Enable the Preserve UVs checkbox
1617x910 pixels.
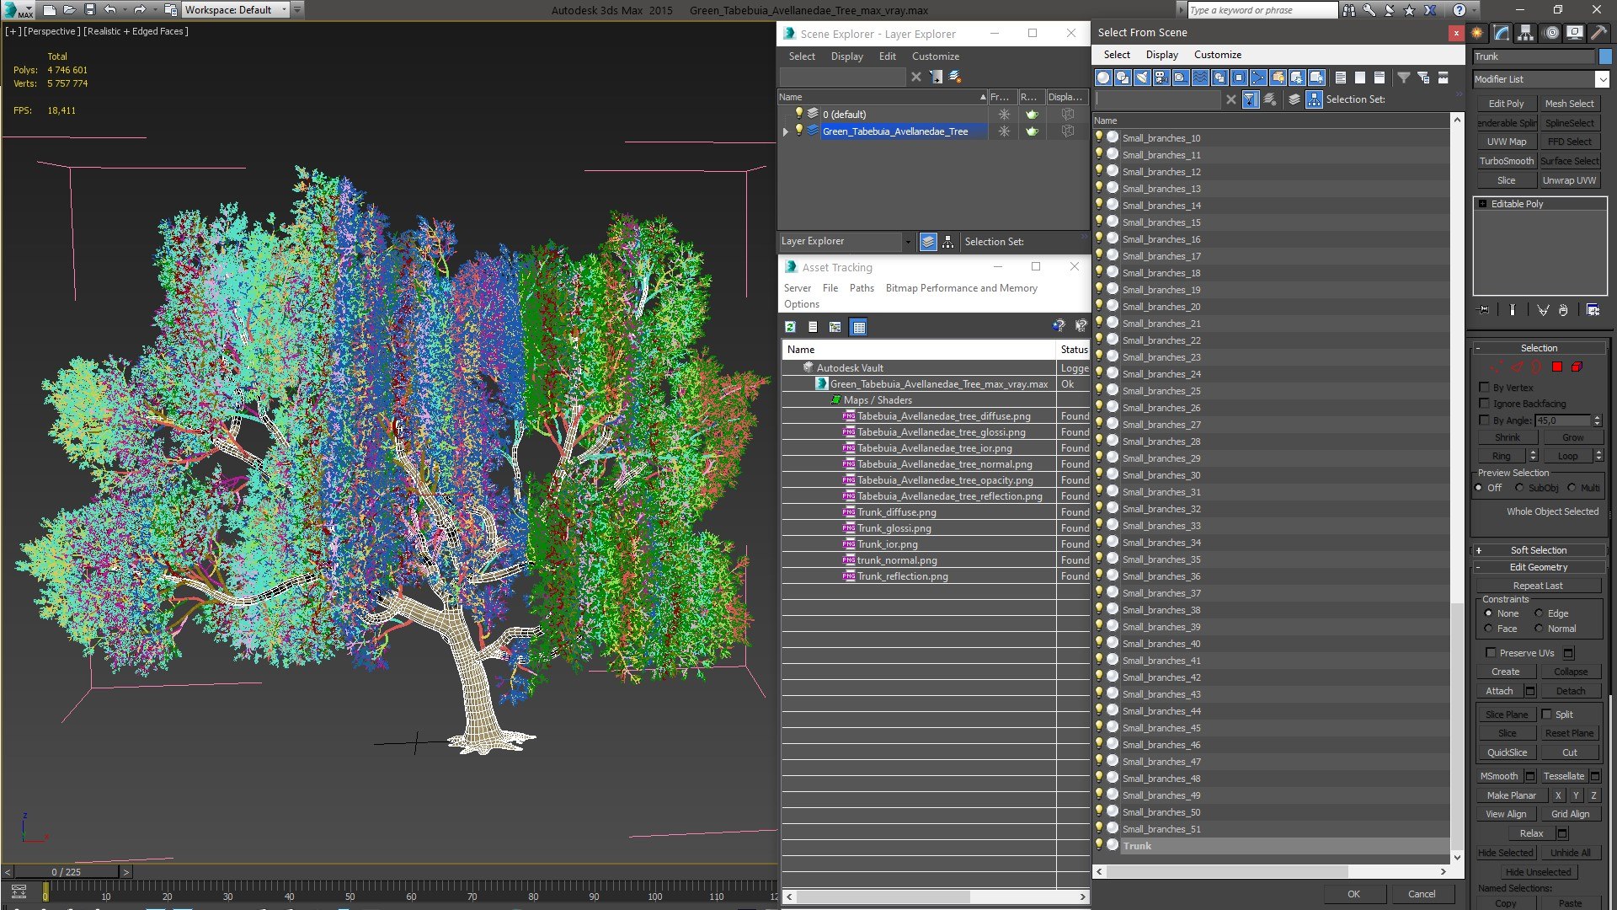coord(1491,653)
